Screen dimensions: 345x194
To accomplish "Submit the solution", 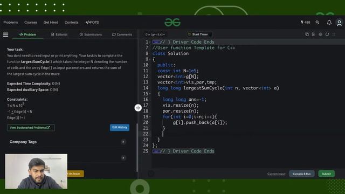I will point(327,174).
